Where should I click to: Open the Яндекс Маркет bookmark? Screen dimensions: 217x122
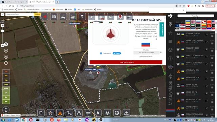(x=8, y=9)
